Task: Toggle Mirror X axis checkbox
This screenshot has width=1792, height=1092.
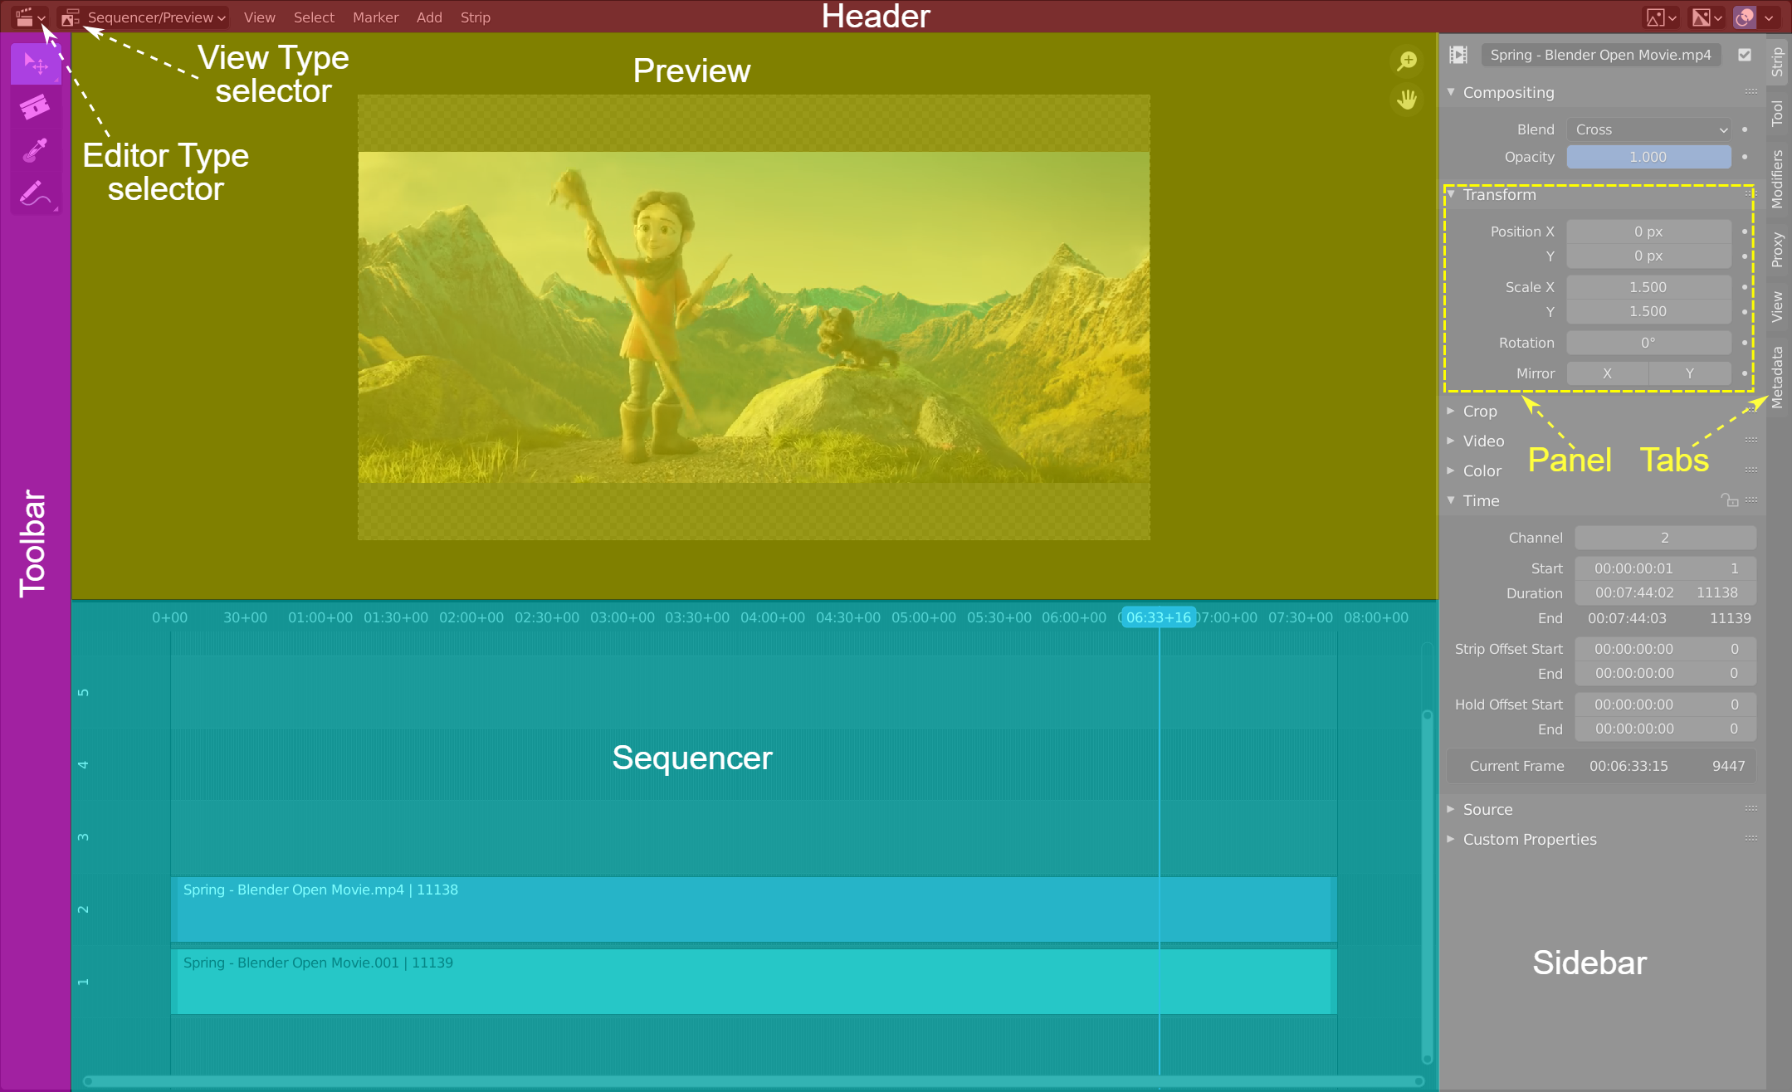Action: 1608,371
